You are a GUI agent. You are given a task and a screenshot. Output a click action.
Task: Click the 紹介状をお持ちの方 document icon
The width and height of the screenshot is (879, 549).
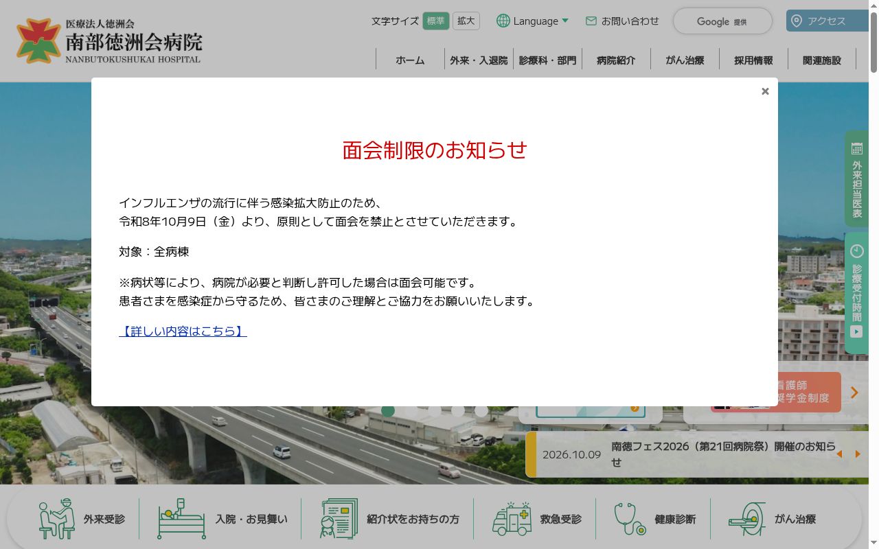point(339,519)
